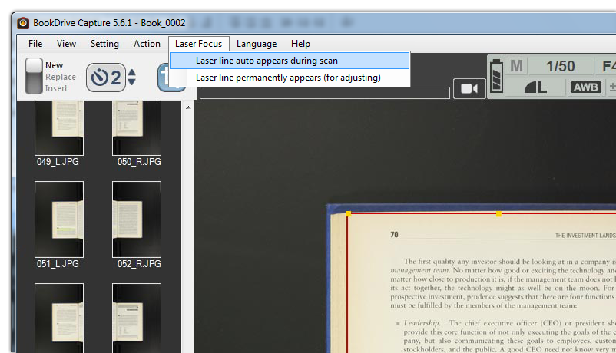Viewport: 616px width, 353px height.
Task: Click the camera battery level icon
Action: pos(497,76)
